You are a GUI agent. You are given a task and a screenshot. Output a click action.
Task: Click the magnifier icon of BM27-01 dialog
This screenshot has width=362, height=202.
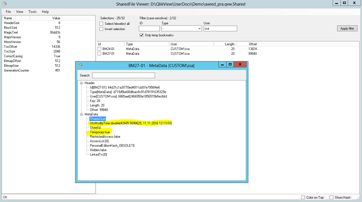[x=80, y=65]
